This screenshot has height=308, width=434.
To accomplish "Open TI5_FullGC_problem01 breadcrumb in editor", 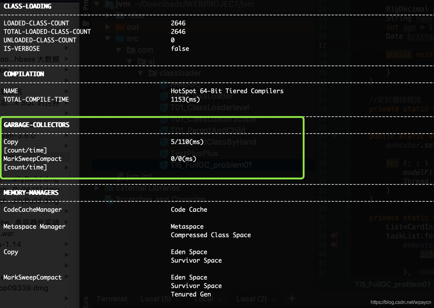I will 392,284.
